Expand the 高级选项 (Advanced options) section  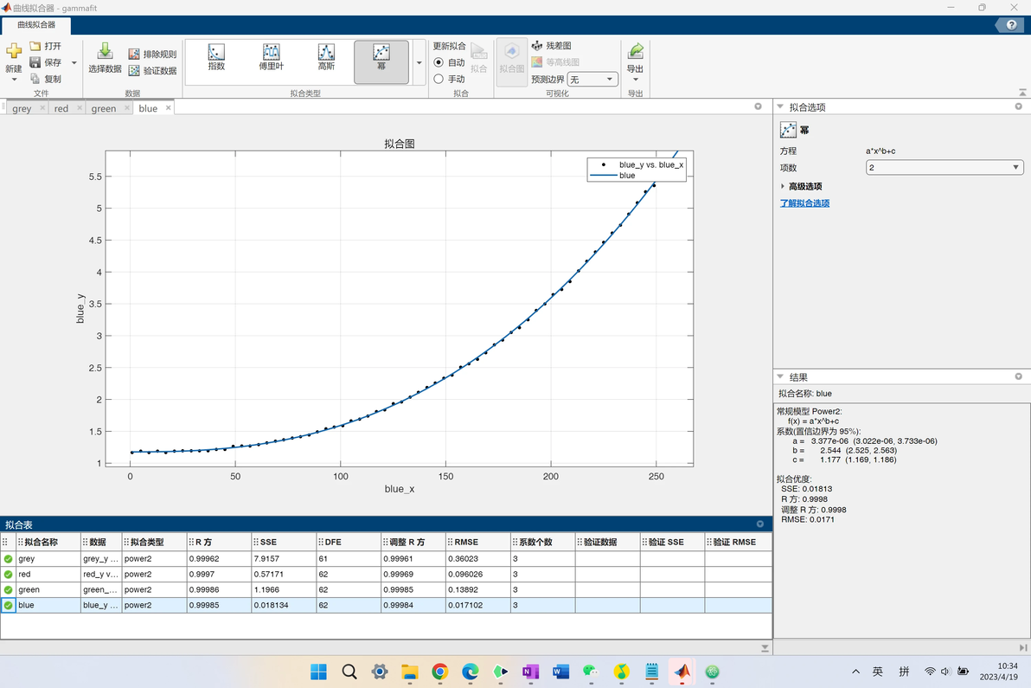click(801, 186)
